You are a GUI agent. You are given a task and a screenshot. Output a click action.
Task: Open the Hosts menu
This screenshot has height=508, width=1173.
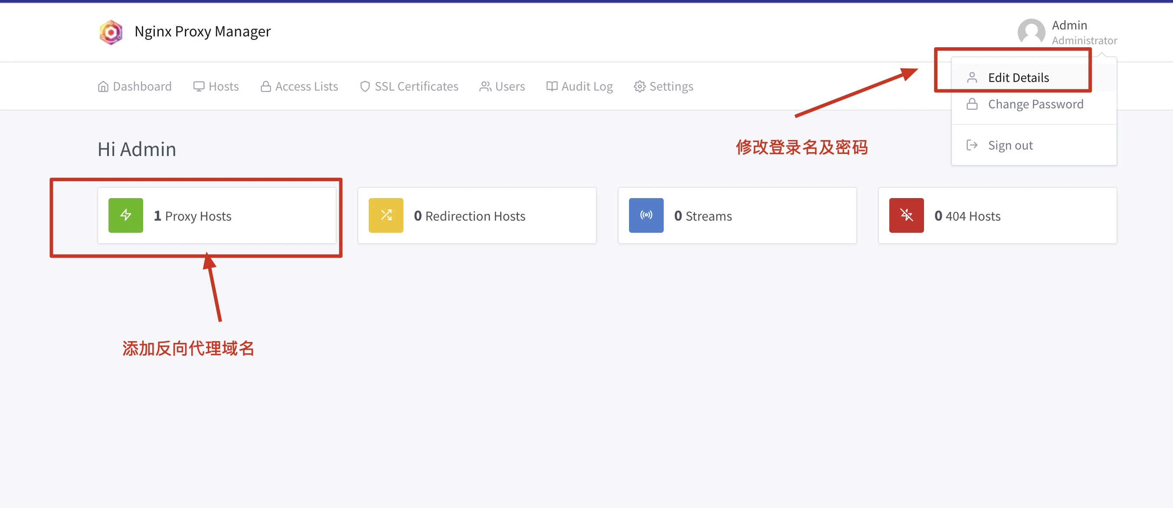tap(216, 86)
